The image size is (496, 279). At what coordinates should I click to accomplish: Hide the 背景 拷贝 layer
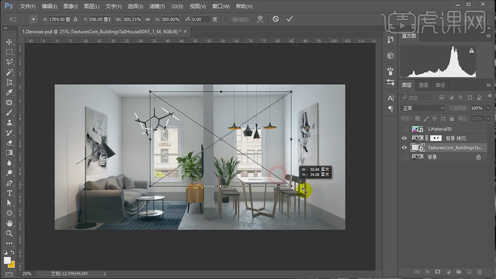tap(404, 138)
